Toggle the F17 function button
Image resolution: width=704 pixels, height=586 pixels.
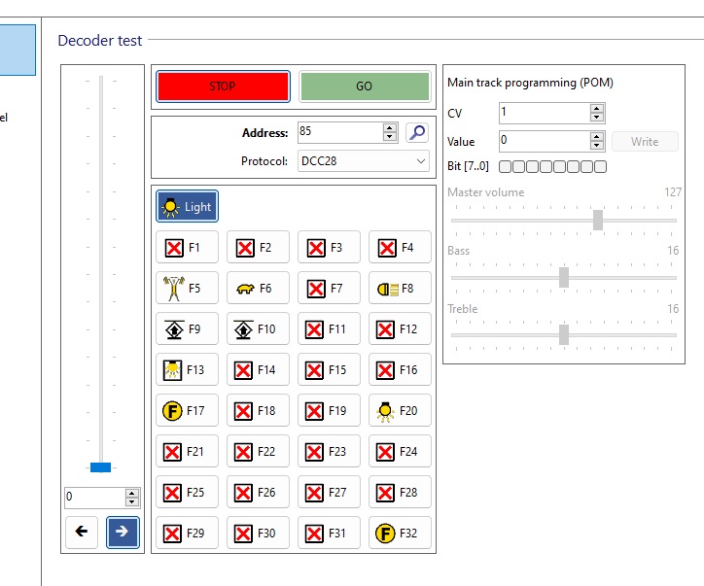point(187,411)
